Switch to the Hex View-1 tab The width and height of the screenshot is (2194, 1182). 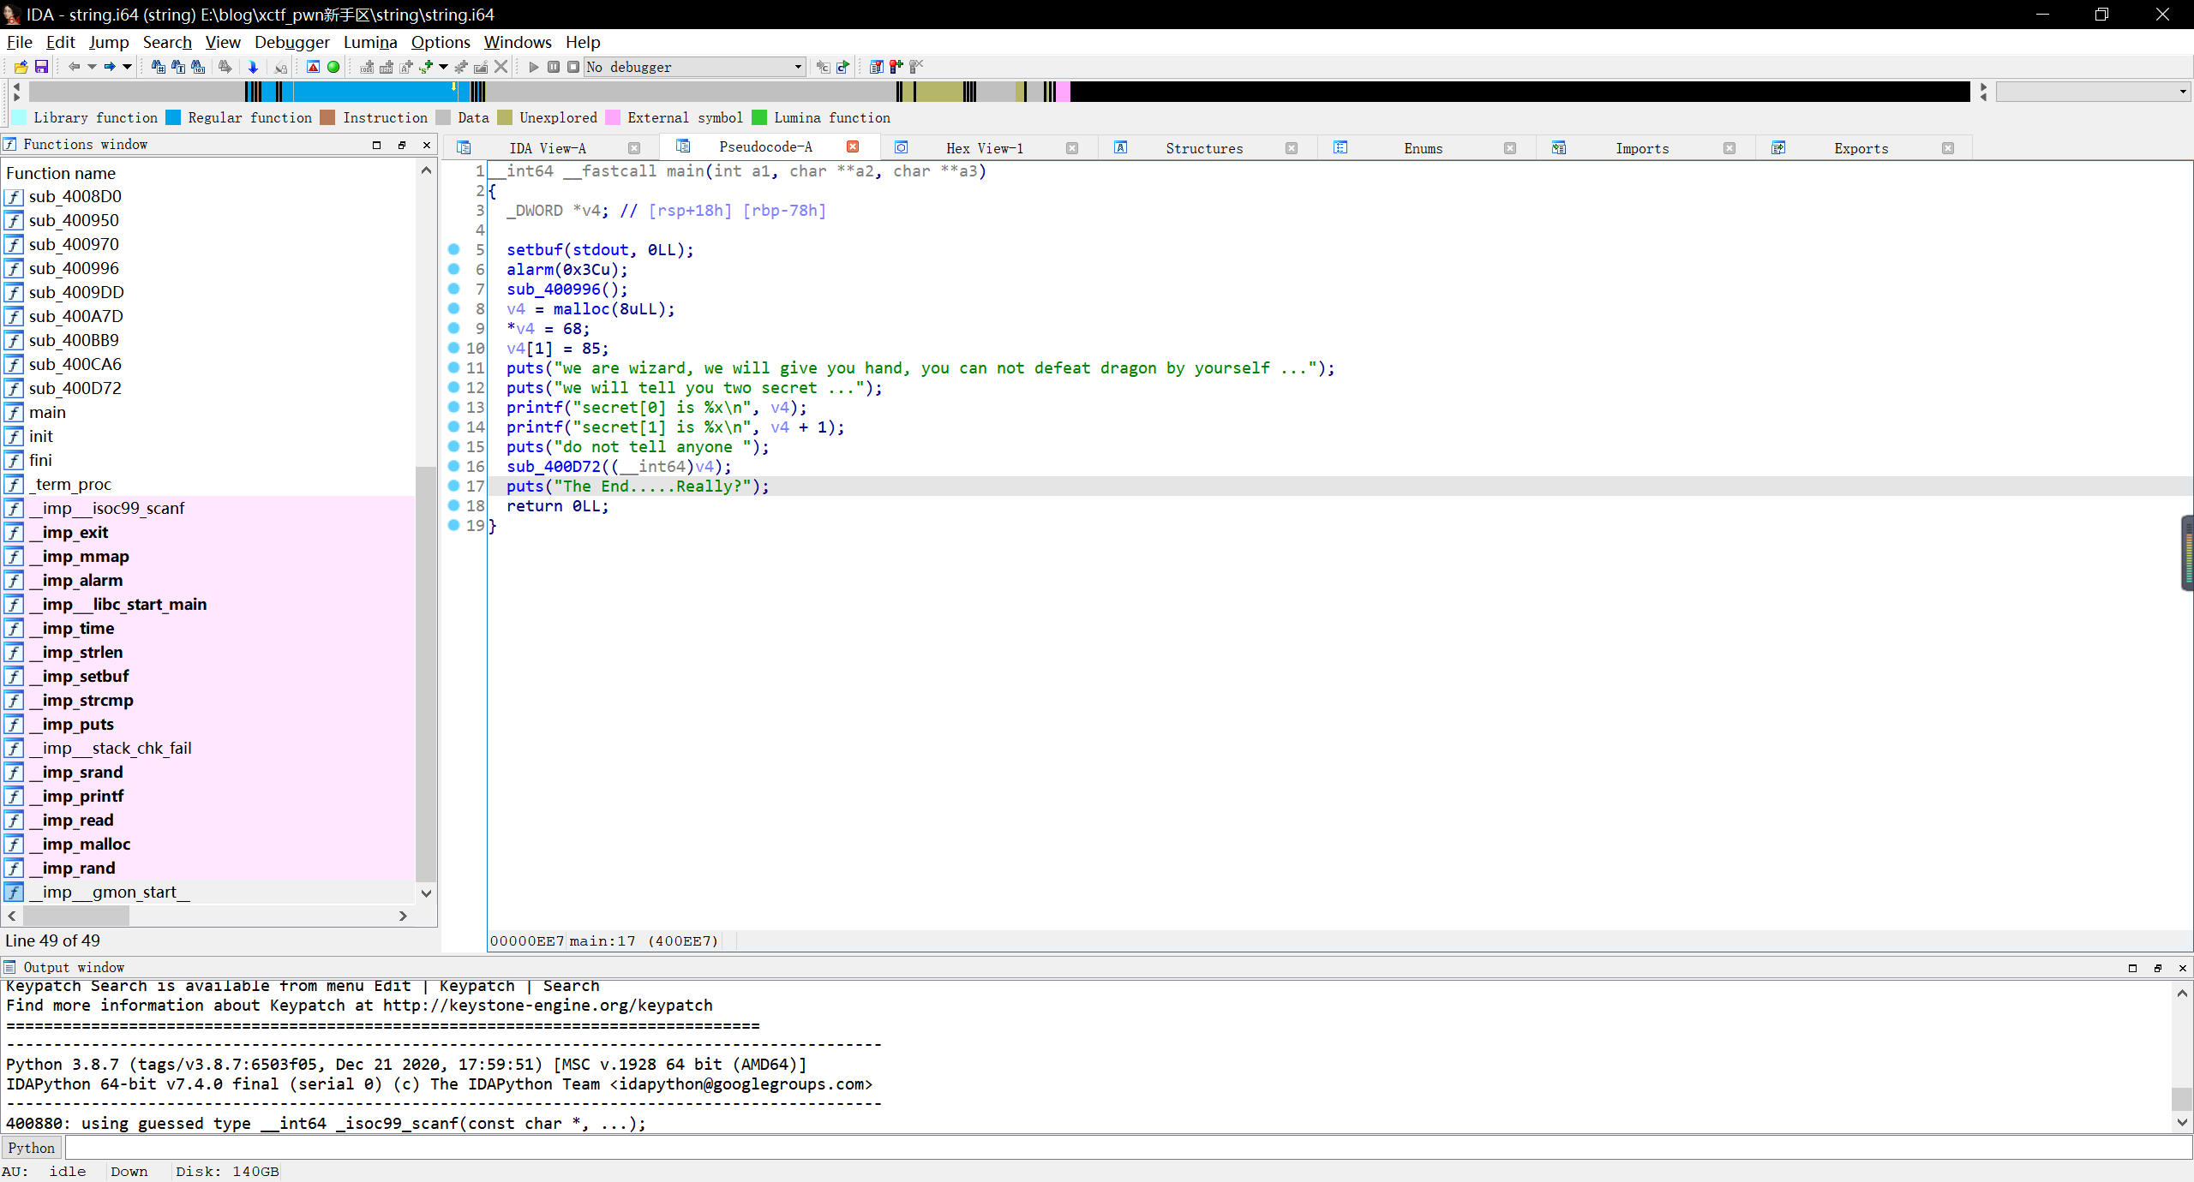(x=984, y=148)
